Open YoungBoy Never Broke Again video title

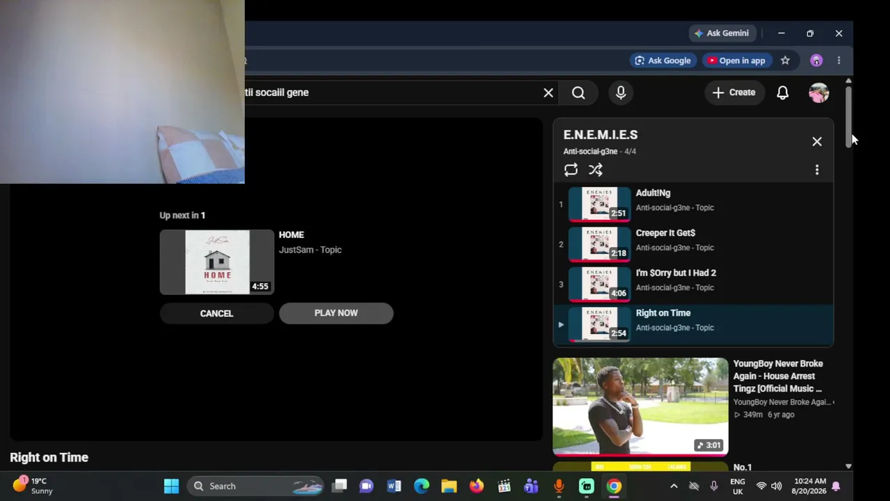779,376
